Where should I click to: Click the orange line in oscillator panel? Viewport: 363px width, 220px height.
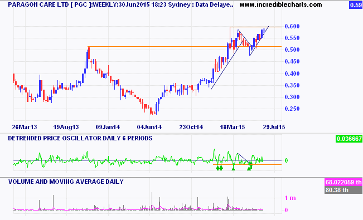[247, 165]
